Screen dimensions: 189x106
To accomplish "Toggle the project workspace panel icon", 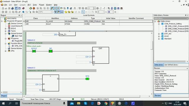I will [x=16, y=8].
